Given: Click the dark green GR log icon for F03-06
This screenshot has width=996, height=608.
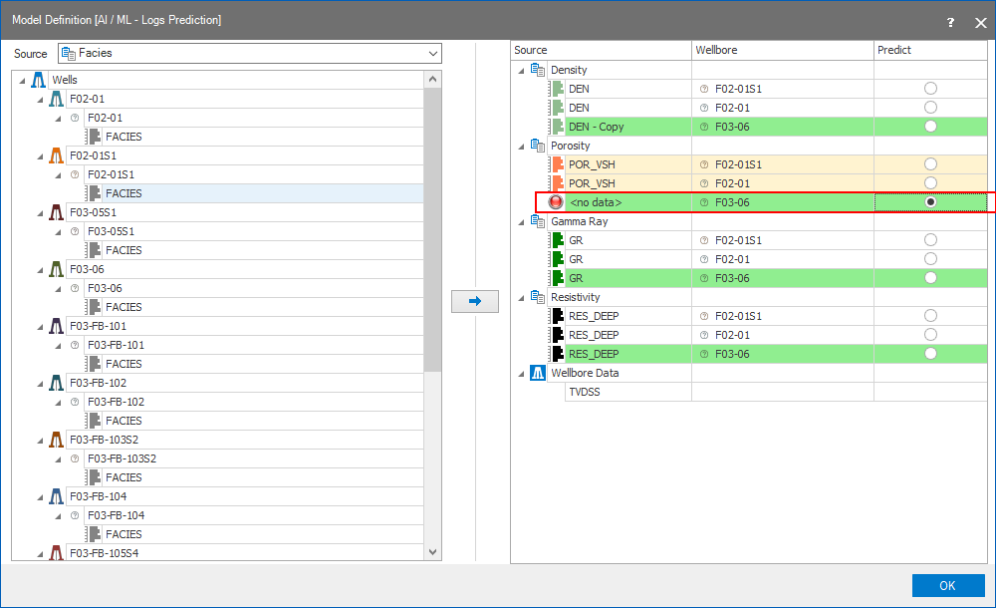Looking at the screenshot, I should point(558,278).
